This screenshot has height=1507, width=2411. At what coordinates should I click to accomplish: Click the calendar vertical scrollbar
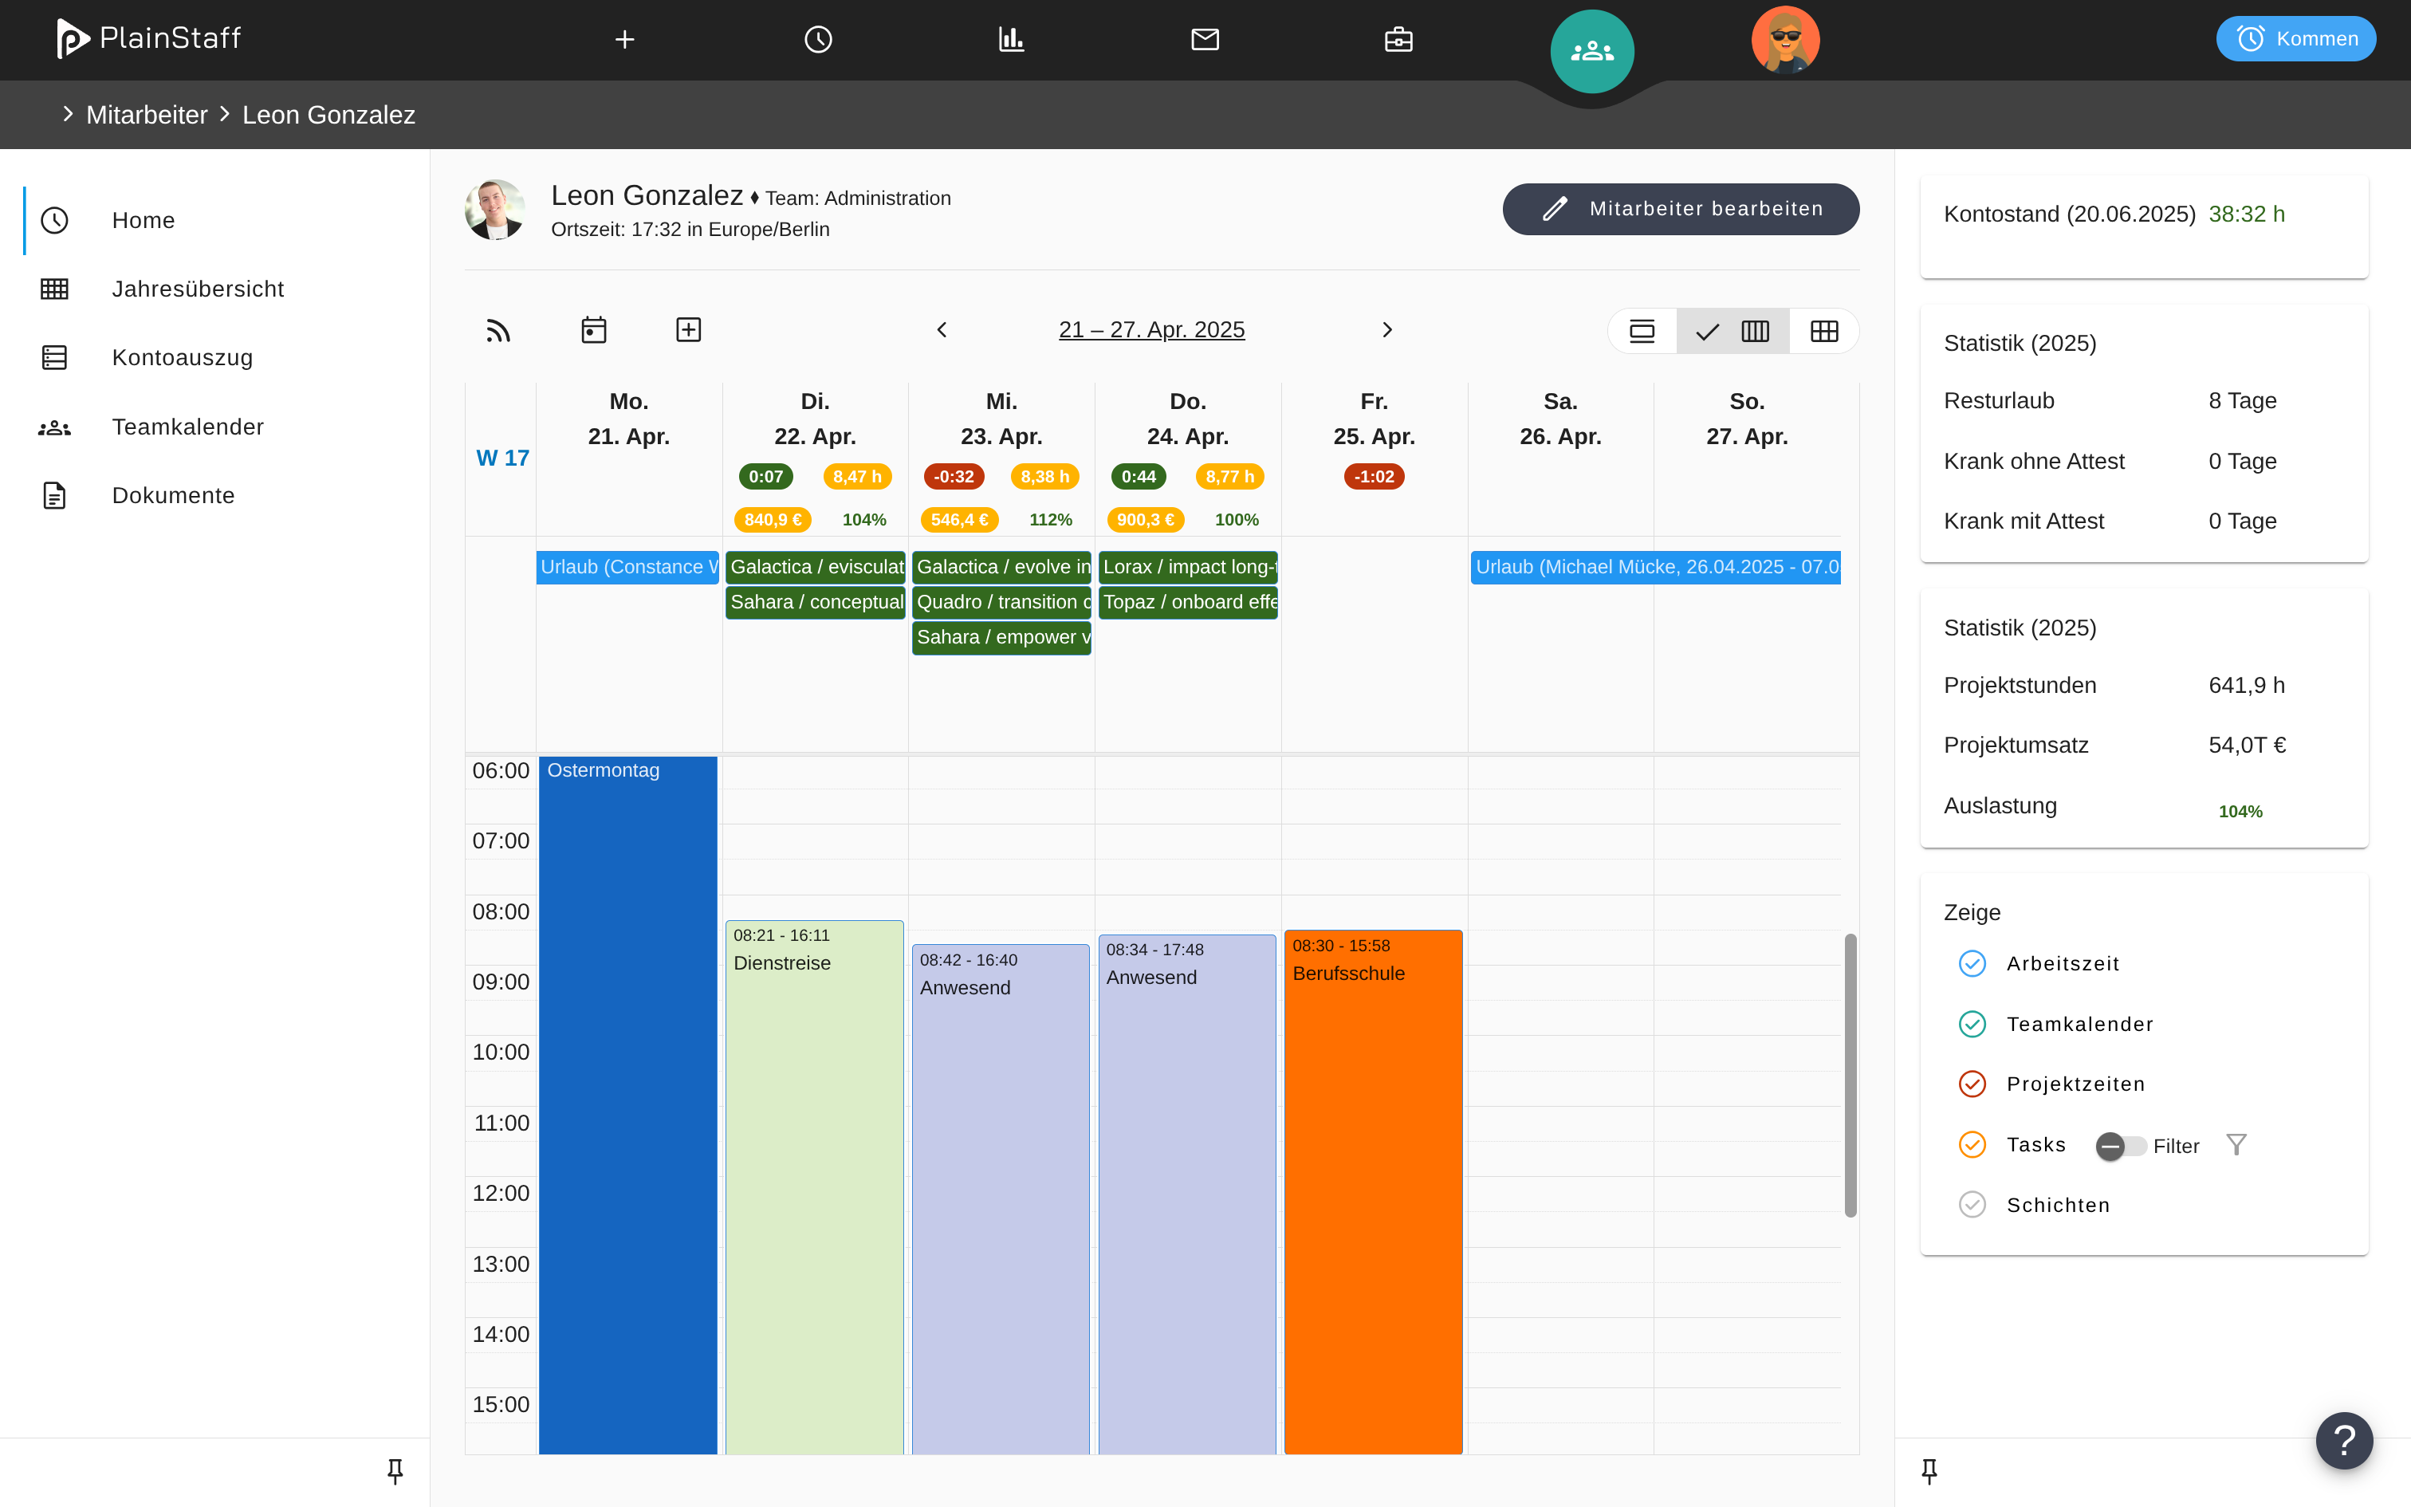pos(1850,1075)
